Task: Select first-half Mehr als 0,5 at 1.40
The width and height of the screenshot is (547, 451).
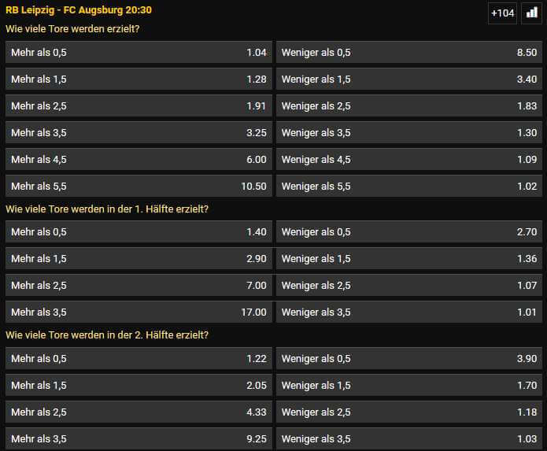Action: (x=139, y=232)
